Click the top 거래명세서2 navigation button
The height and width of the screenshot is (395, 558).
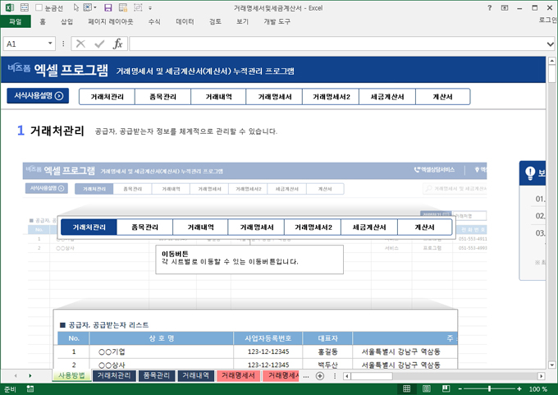pos(331,97)
